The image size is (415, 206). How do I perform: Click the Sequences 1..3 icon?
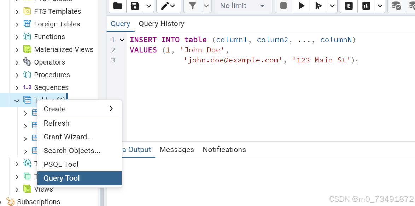(x=27, y=87)
